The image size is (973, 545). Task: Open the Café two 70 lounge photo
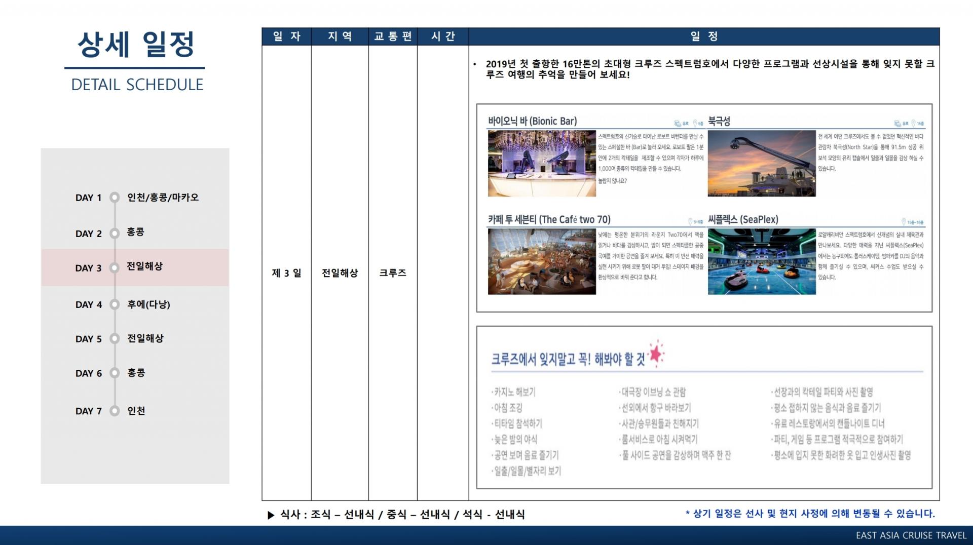[542, 261]
